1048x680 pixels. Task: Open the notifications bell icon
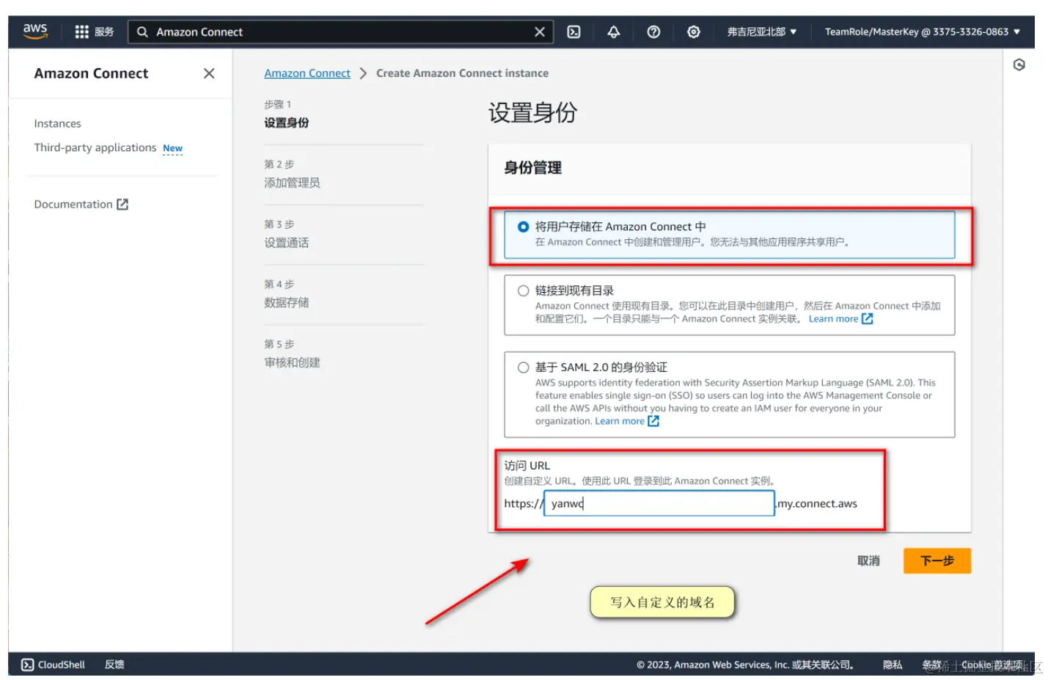click(x=614, y=32)
